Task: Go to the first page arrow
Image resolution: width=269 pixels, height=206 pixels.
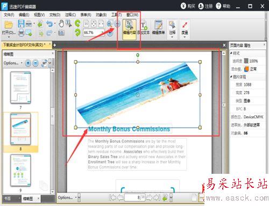Action: click(x=113, y=197)
